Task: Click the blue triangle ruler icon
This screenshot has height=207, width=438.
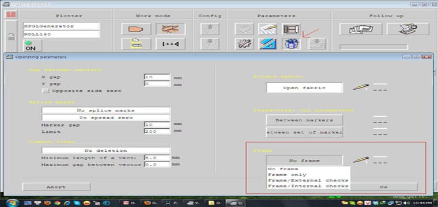Action: pos(267,44)
